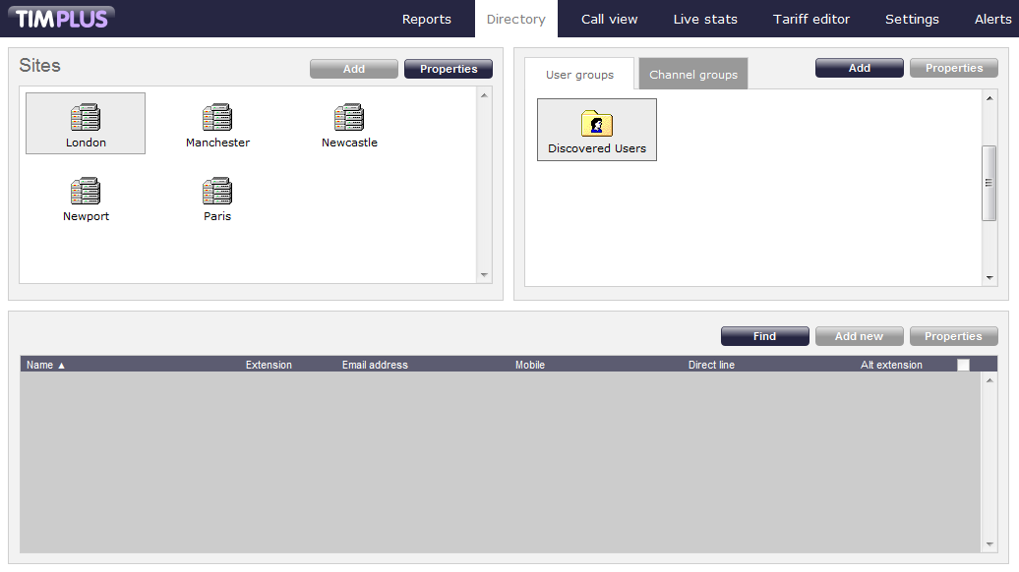Open Properties for the selected site

click(449, 69)
